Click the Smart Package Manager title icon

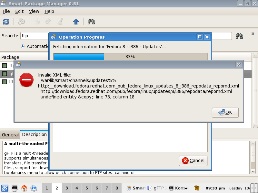pos(3,4)
